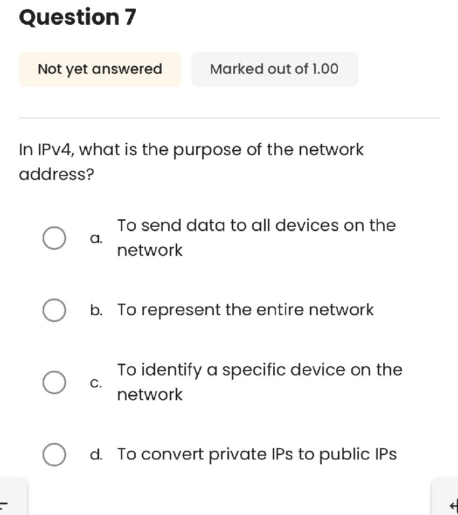Screen dimensions: 458x515
Task: Click 'To convert private IPs to public IPs'
Action: [x=258, y=454]
